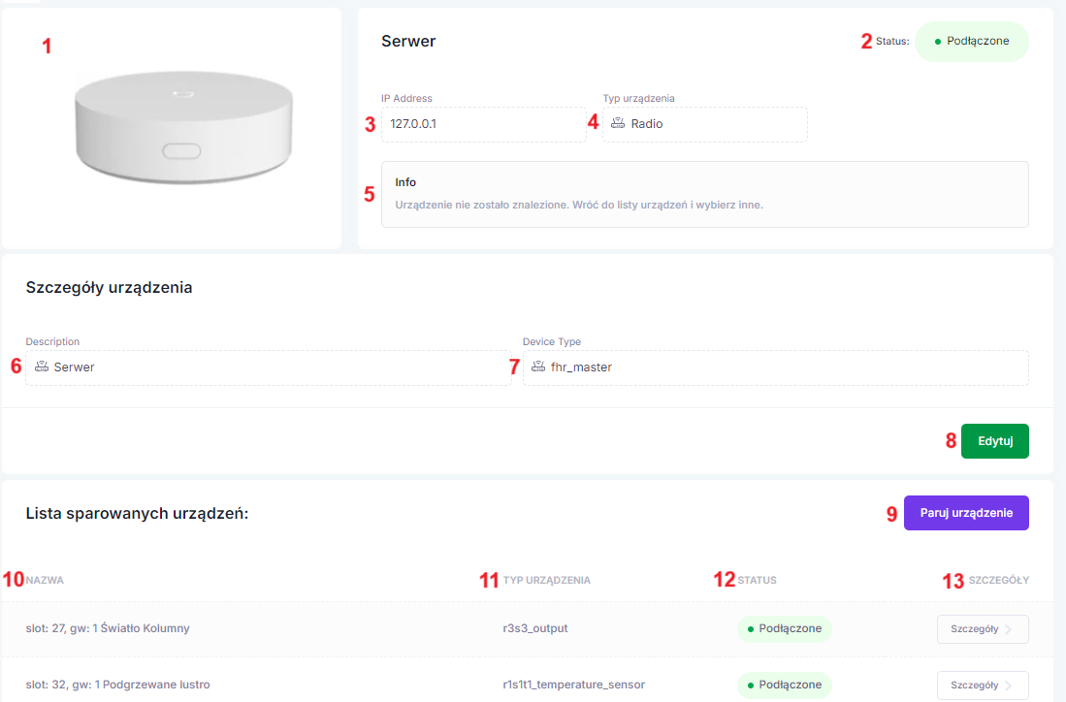1066x702 pixels.
Task: Click the 'IP Address' field label
Action: [x=406, y=99]
